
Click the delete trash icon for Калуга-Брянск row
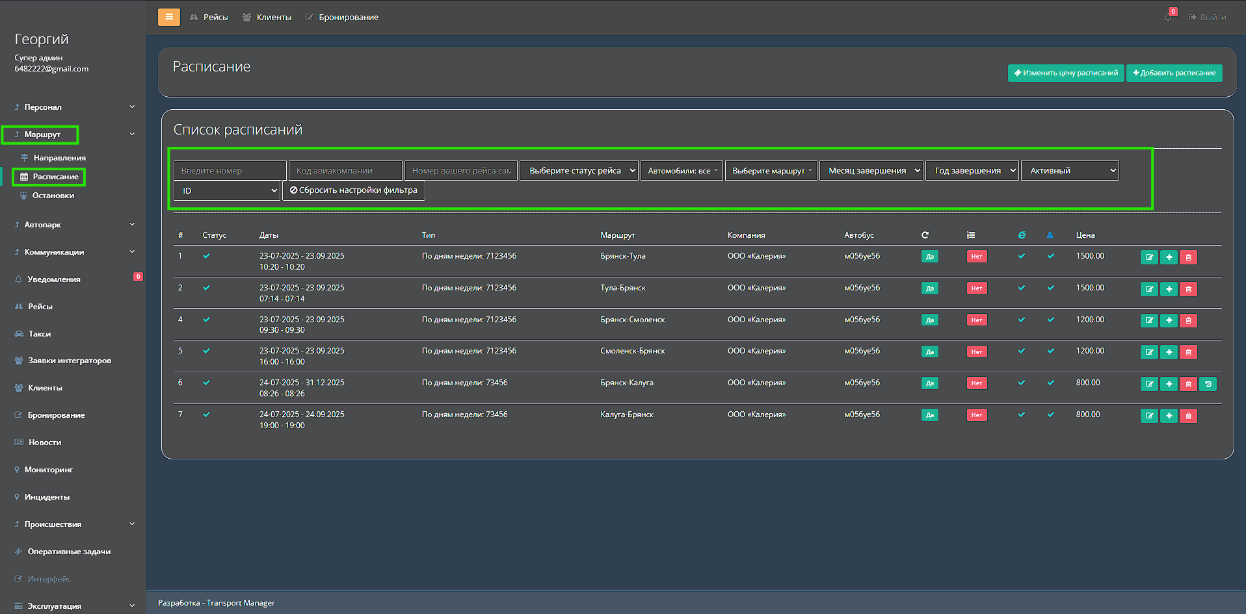click(x=1188, y=415)
